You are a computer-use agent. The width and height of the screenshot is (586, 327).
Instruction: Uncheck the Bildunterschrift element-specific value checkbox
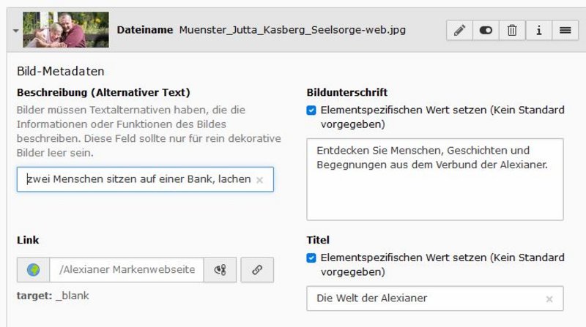click(x=311, y=110)
